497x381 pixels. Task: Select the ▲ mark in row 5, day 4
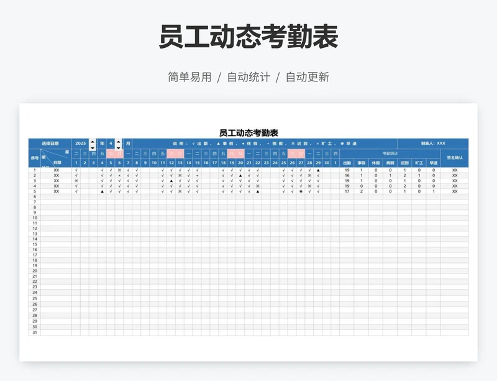click(x=102, y=191)
